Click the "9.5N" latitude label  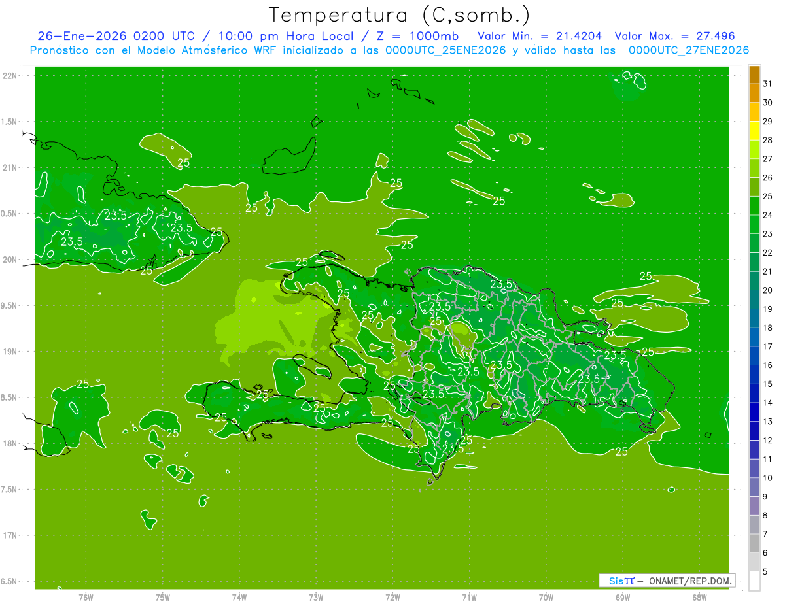(x=9, y=305)
